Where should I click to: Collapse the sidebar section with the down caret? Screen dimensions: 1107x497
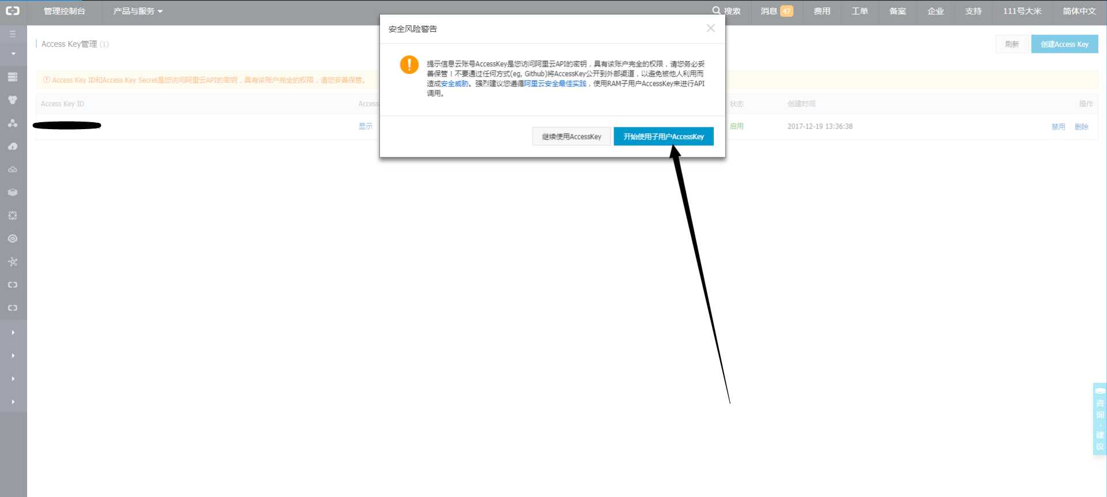pos(13,54)
